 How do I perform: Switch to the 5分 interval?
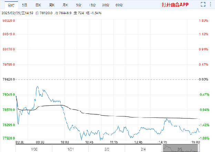click(79, 5)
